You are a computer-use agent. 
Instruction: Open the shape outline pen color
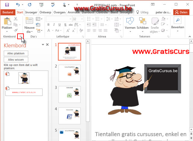[163, 24]
